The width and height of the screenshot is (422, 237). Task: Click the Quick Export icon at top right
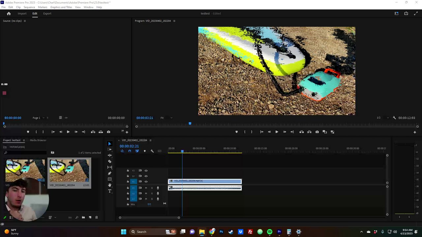coord(406,13)
